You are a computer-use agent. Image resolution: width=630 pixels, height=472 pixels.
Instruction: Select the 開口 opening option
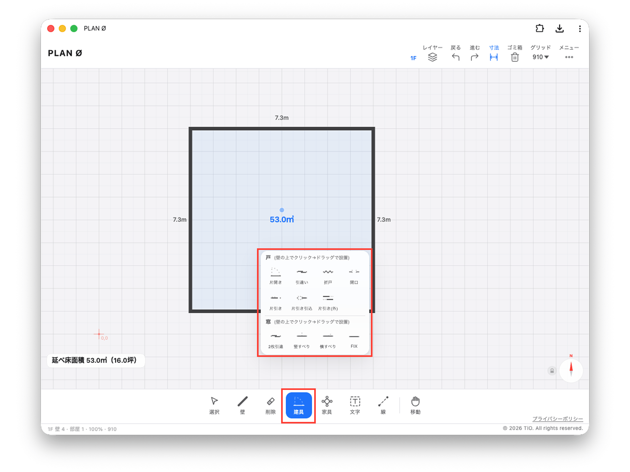pyautogui.click(x=354, y=276)
